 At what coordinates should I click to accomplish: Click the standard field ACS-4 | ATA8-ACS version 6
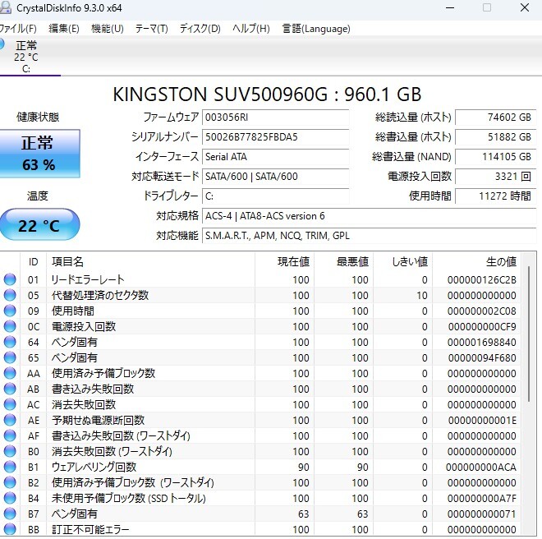[x=370, y=216]
